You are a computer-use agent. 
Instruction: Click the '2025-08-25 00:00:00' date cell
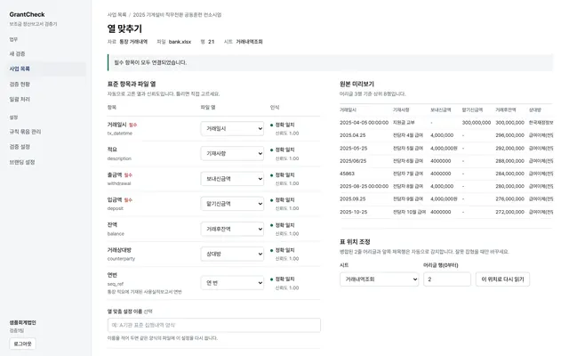click(x=364, y=186)
